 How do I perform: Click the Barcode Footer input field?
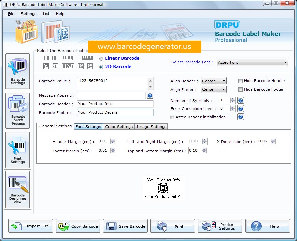click(115, 112)
